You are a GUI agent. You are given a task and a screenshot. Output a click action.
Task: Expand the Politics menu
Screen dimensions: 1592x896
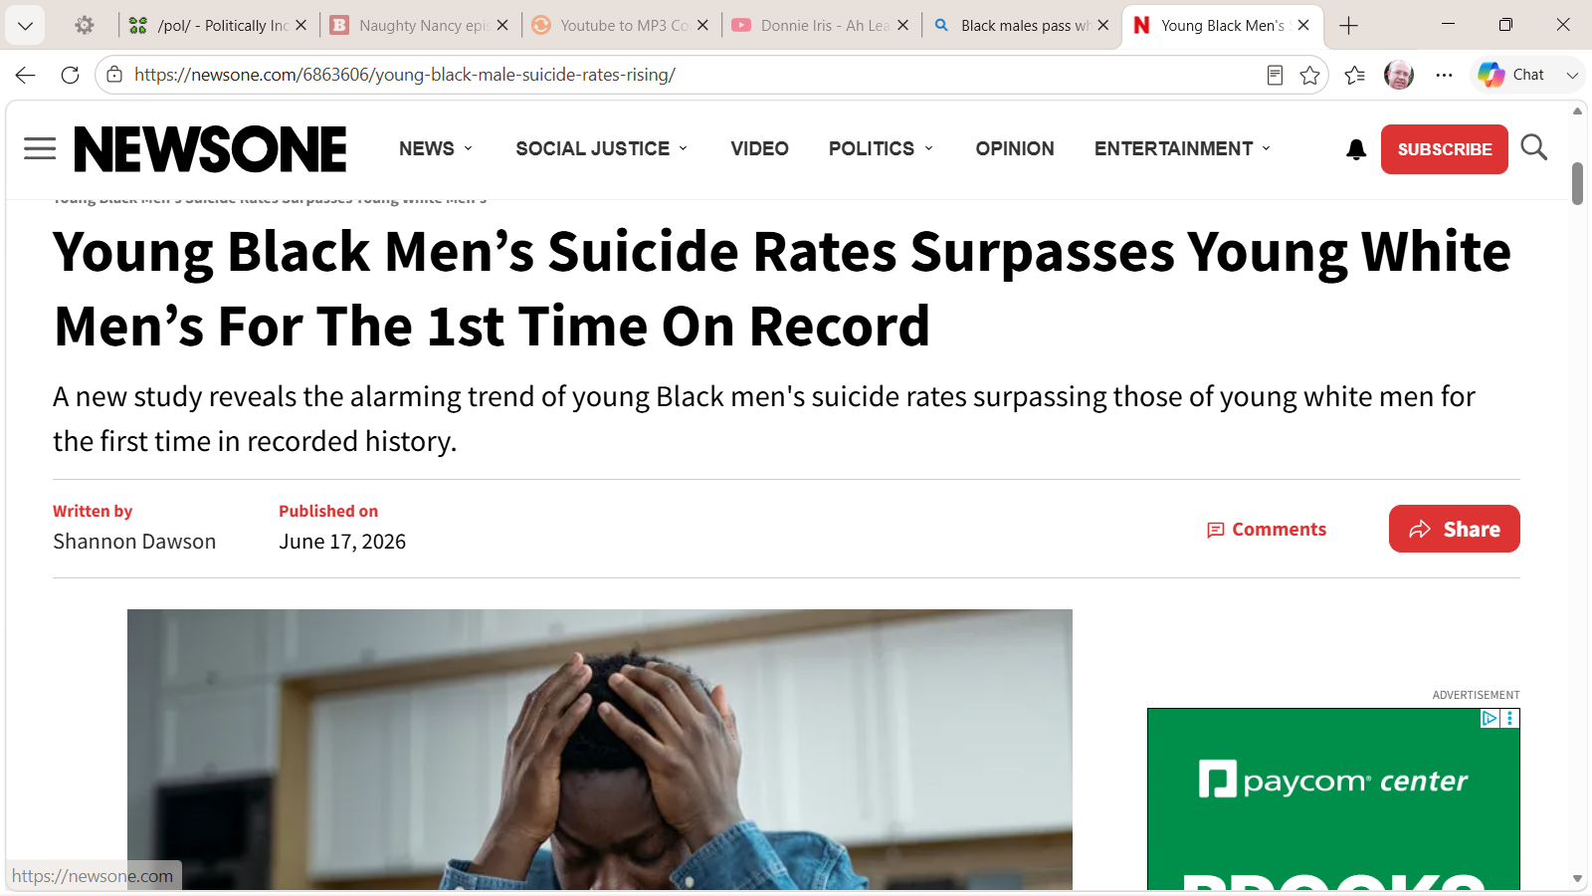882,148
